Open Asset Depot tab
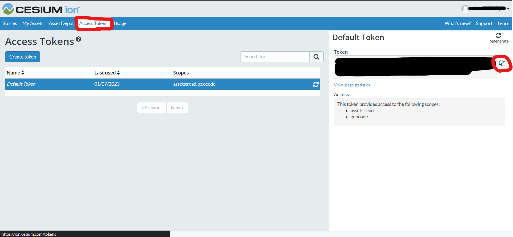Screen dimensions: 513x237 coord(61,23)
